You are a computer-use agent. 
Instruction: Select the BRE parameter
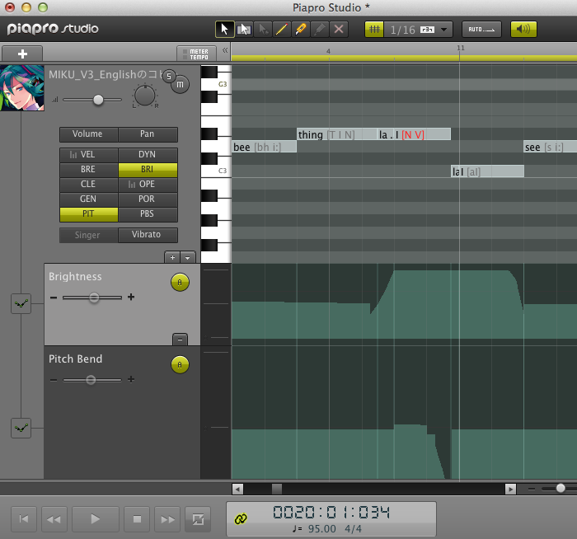89,170
